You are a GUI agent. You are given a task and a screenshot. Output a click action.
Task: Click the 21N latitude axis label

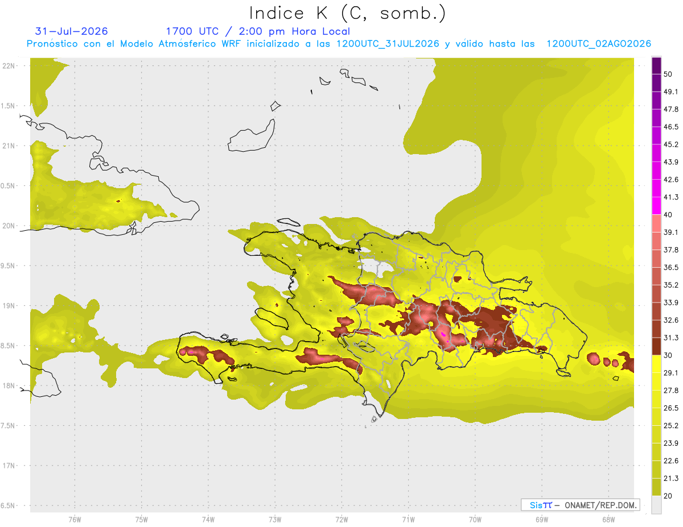point(8,146)
